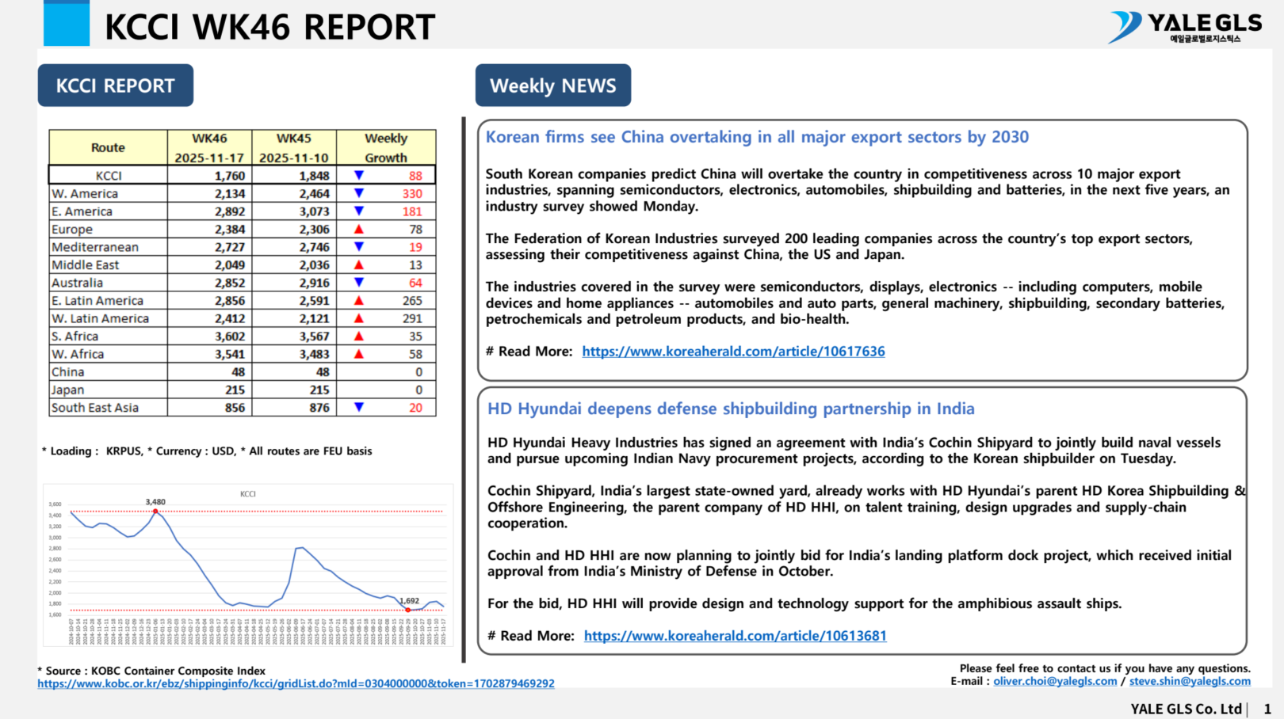Select the blue down arrow in the Australia row
This screenshot has height=719, width=1284.
click(x=359, y=283)
